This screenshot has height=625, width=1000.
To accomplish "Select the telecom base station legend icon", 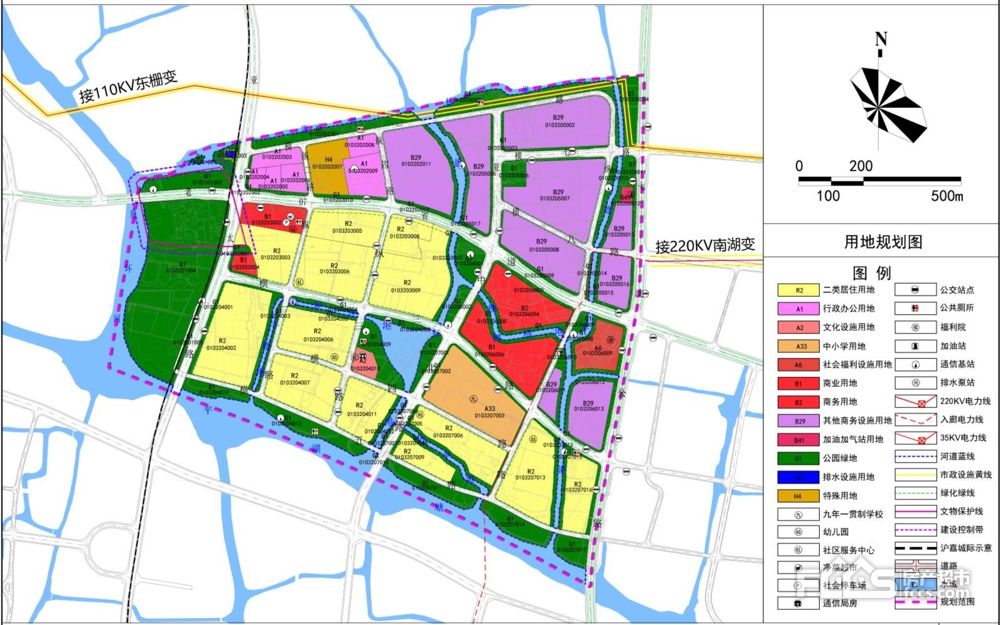I will tap(915, 364).
